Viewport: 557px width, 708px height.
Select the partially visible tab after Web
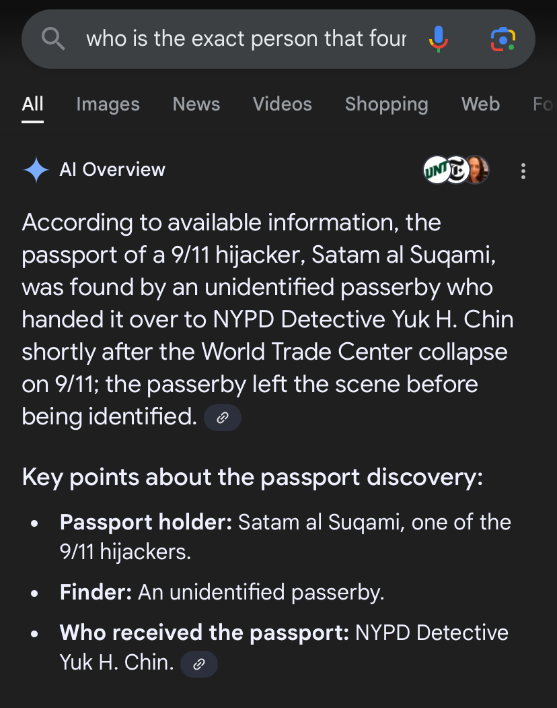pyautogui.click(x=542, y=104)
